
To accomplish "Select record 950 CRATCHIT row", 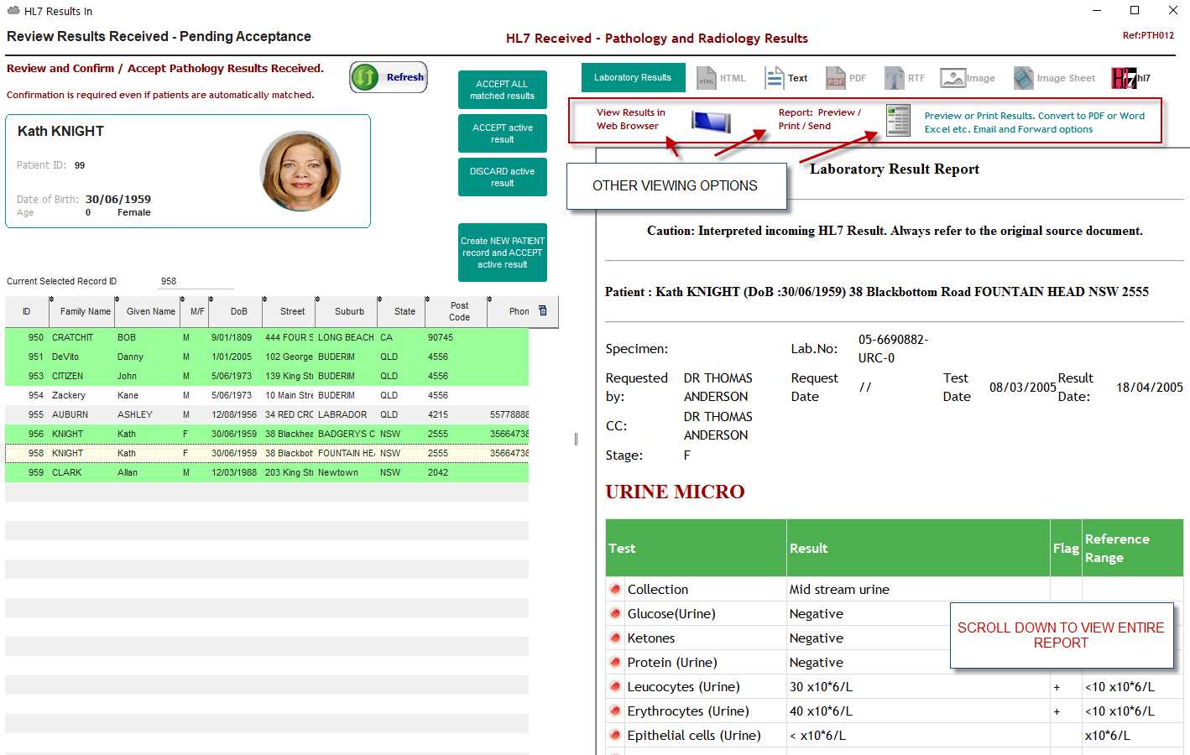I will pos(267,337).
